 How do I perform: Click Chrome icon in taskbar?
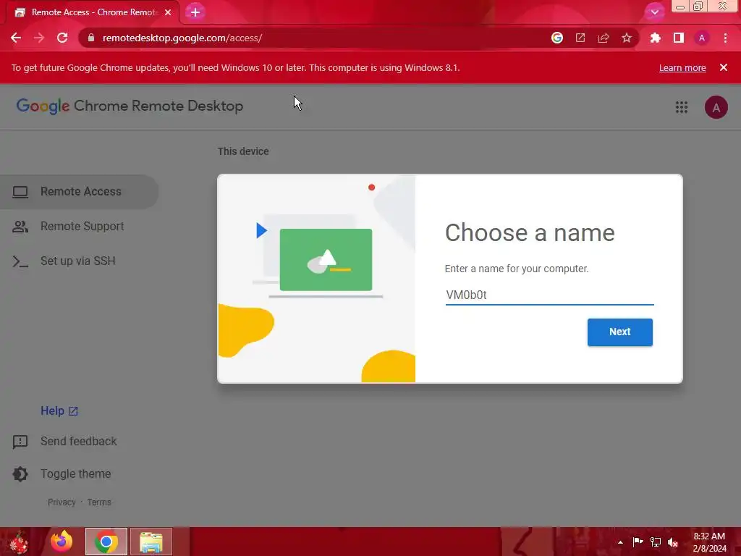pyautogui.click(x=106, y=542)
